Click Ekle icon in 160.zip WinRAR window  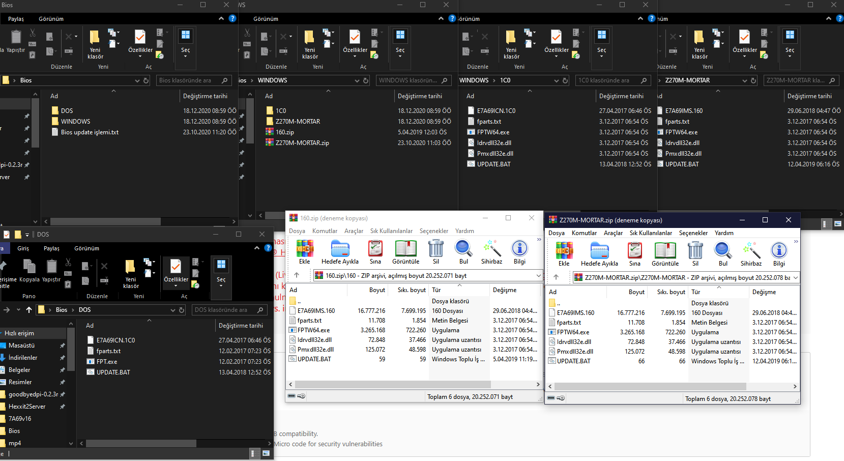[305, 252]
